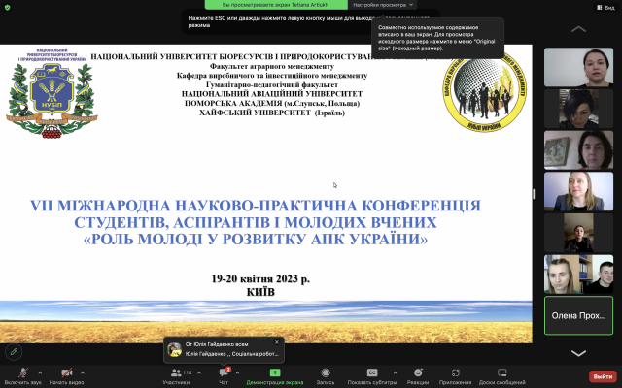The width and height of the screenshot is (622, 388).
Task: Click the slide conference title text «РОЛЬ МОЛОДІ У РОЗВИТКУ АПК УКРАЇНИ»
Action: 256,240
